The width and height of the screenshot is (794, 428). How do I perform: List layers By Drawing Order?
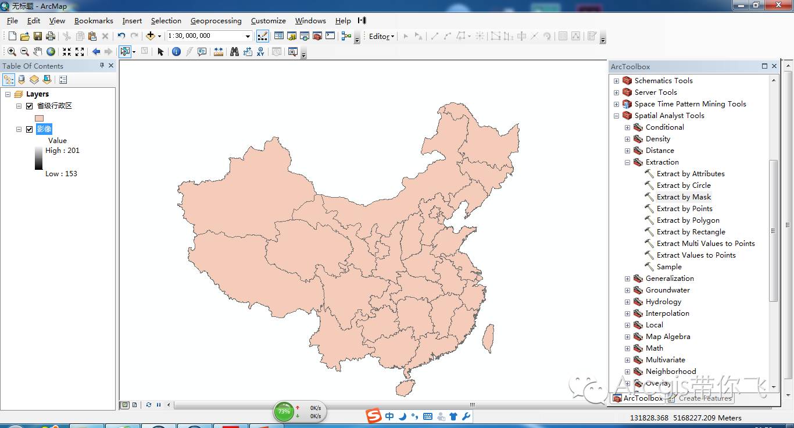click(9, 80)
